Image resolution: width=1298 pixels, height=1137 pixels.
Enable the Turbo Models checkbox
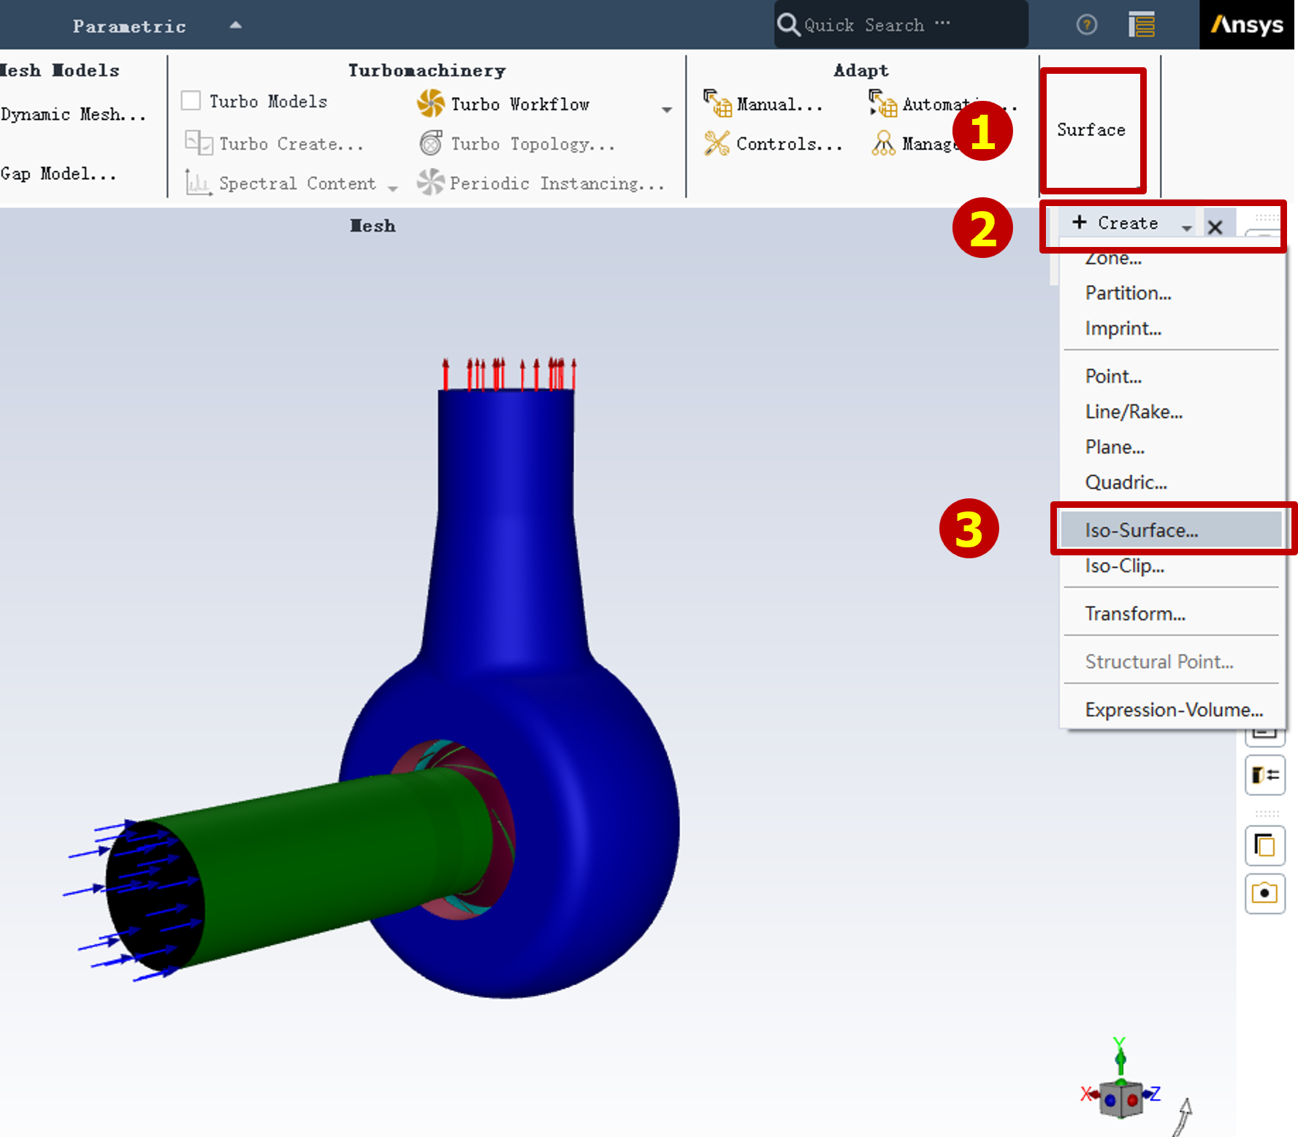191,101
